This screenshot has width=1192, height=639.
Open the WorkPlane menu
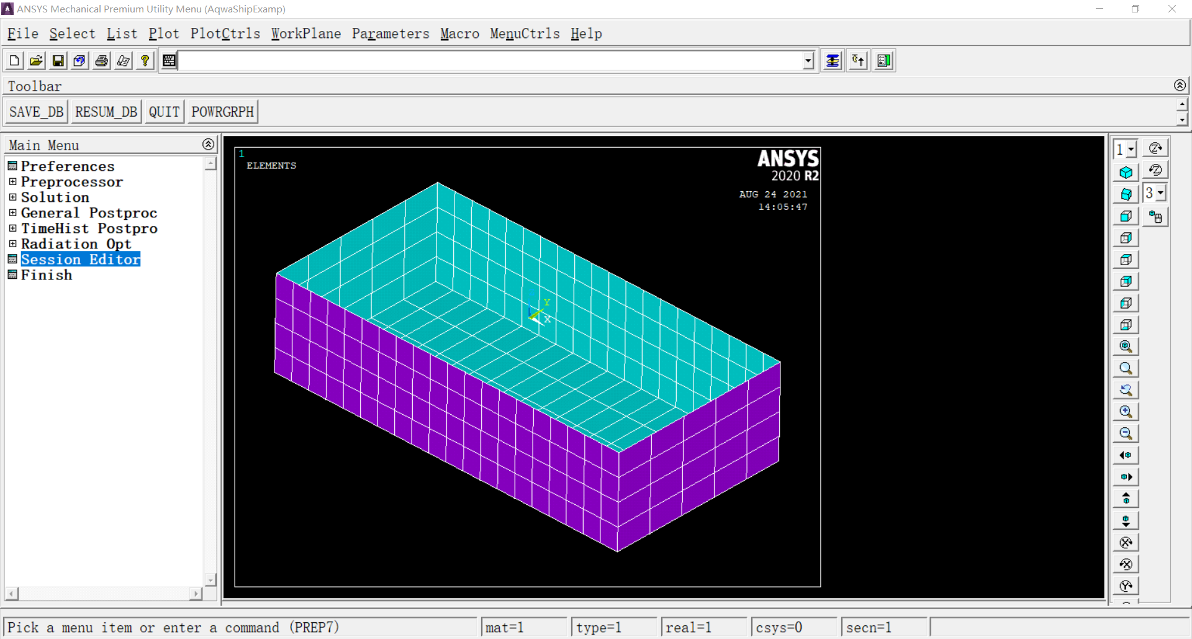(306, 34)
